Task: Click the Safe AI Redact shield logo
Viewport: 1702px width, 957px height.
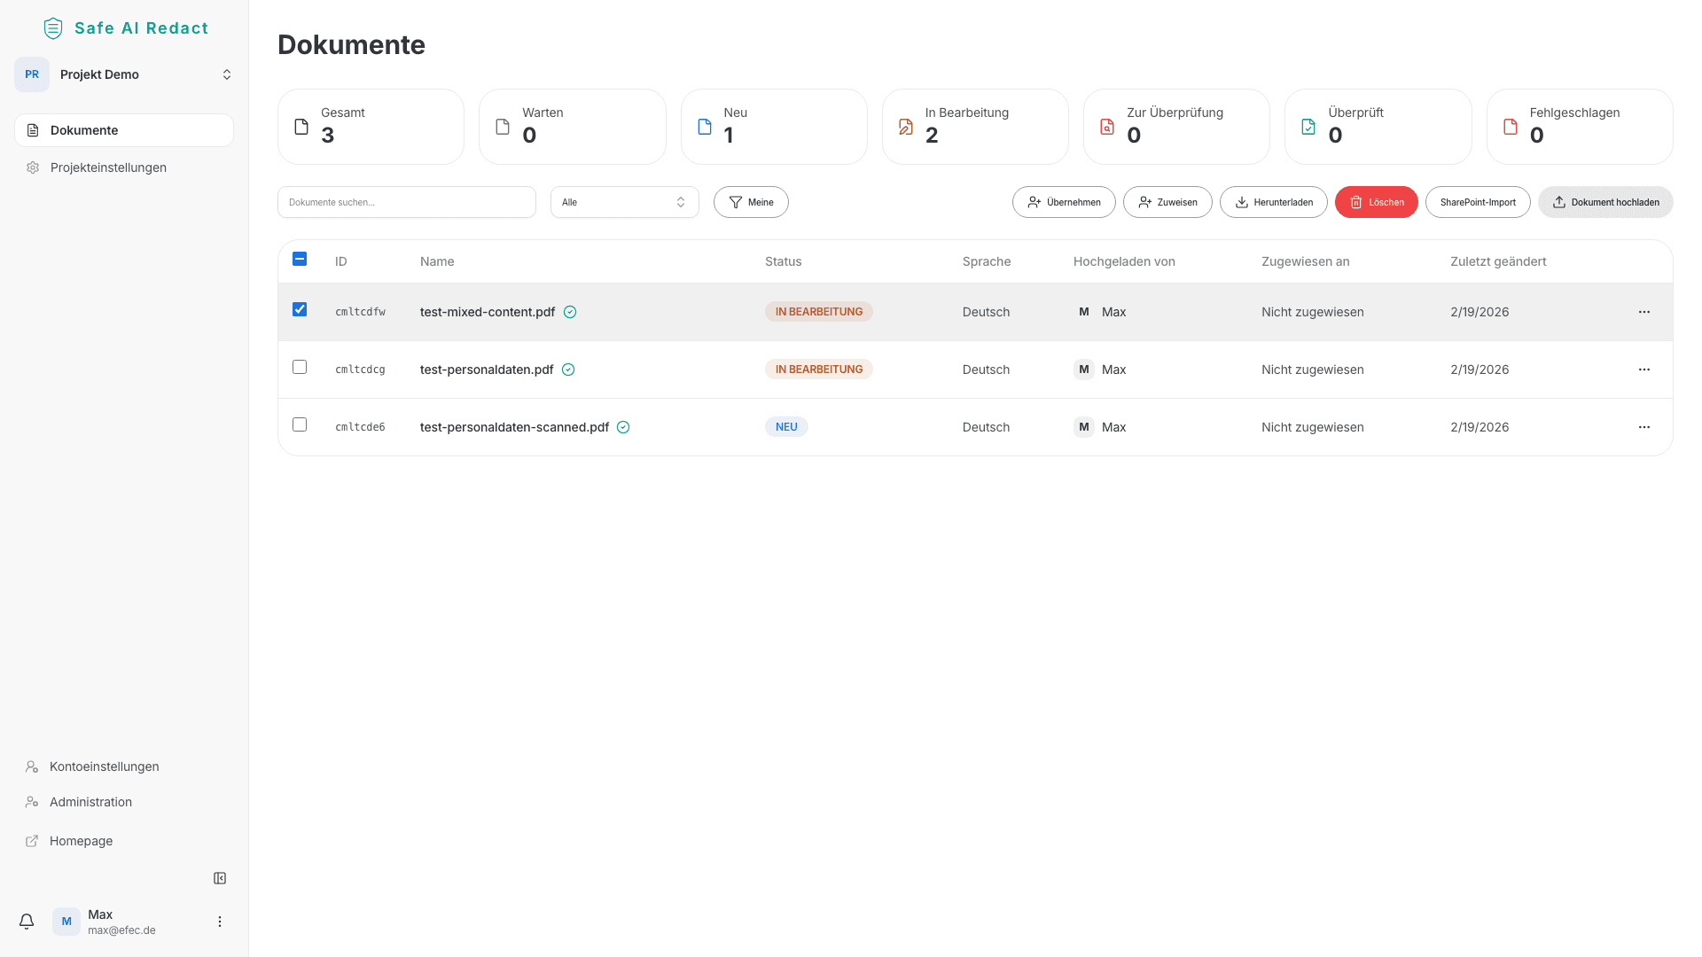Action: [53, 28]
